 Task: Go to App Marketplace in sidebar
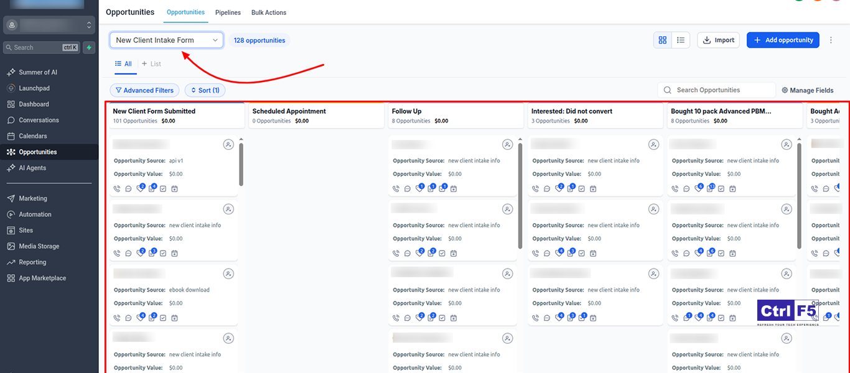[42, 279]
